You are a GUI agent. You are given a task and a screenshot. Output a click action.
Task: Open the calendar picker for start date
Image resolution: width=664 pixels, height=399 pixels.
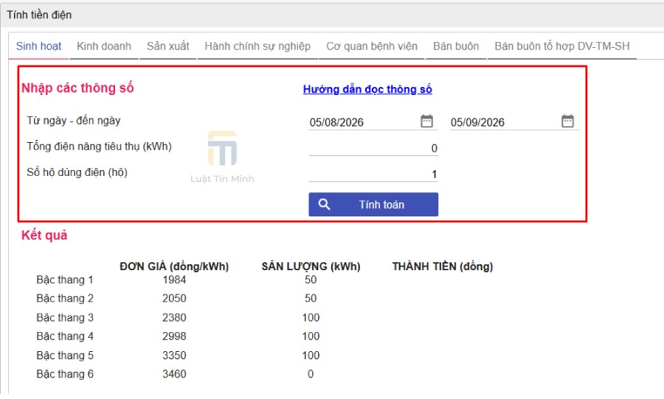click(x=426, y=121)
